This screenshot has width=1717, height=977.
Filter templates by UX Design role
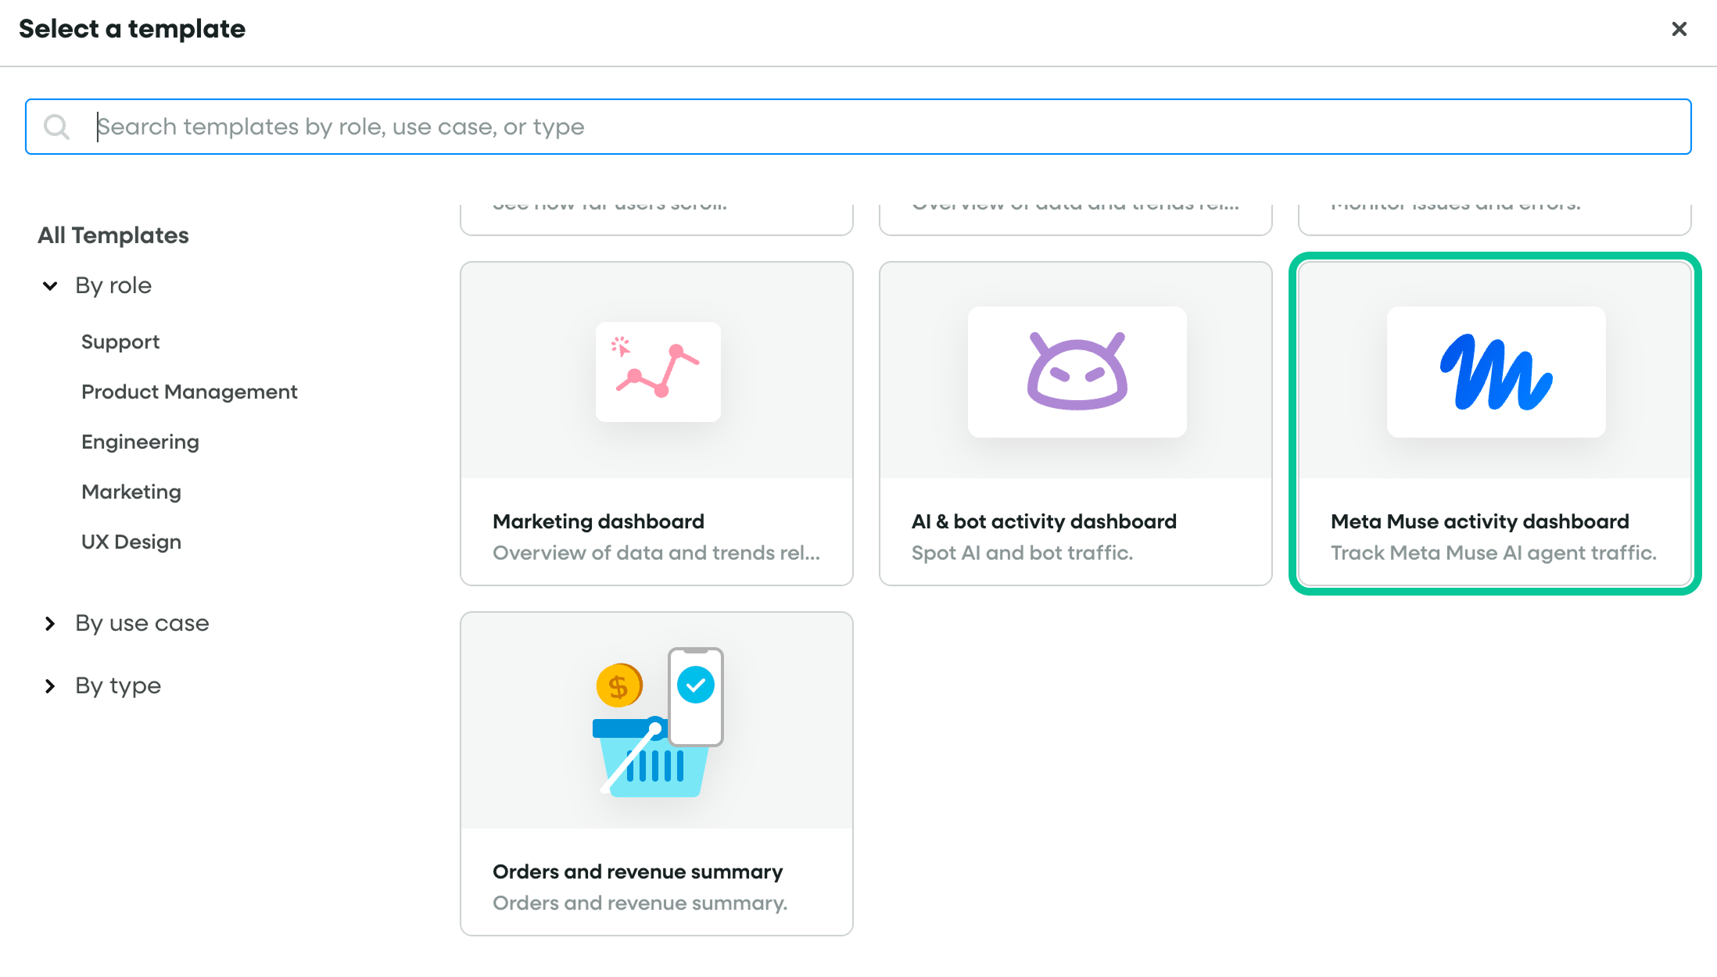pyautogui.click(x=131, y=542)
